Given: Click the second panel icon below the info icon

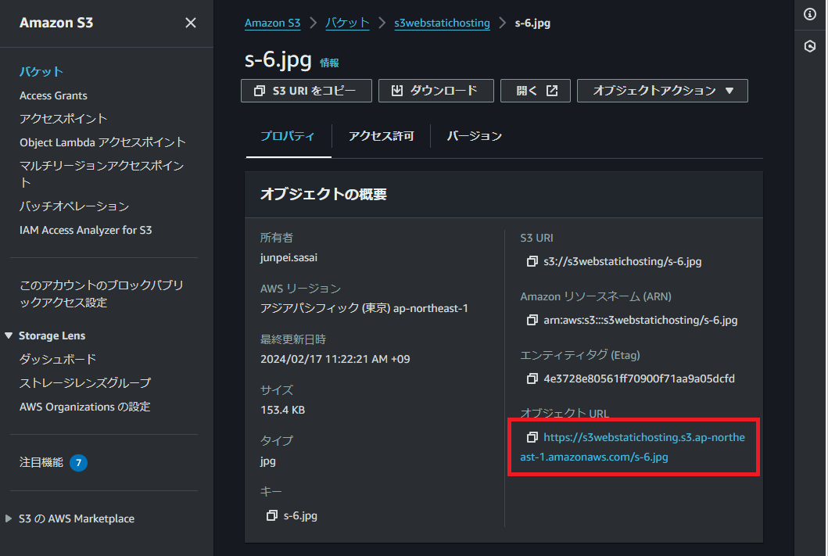Looking at the screenshot, I should [x=811, y=46].
